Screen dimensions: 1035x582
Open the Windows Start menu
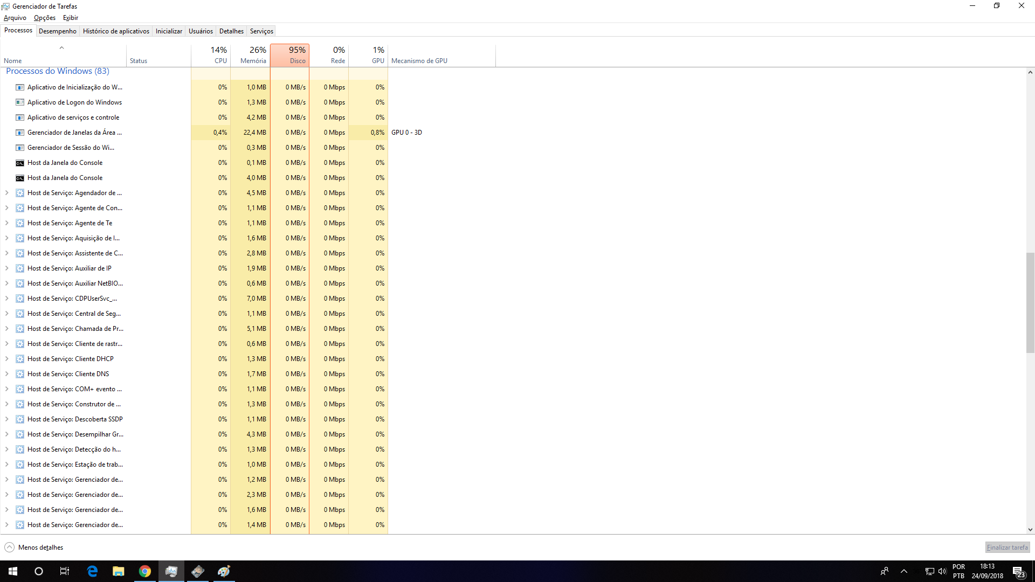pyautogui.click(x=13, y=571)
